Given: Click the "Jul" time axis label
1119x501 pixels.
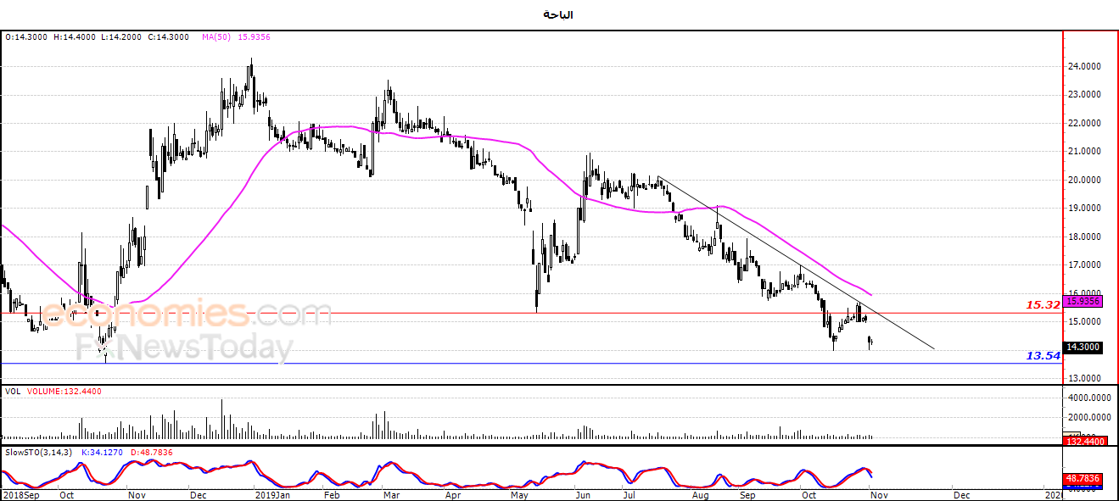Looking at the screenshot, I should point(629,494).
